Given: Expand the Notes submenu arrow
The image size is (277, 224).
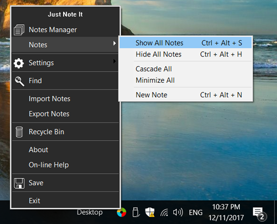Looking at the screenshot, I should [x=115, y=43].
